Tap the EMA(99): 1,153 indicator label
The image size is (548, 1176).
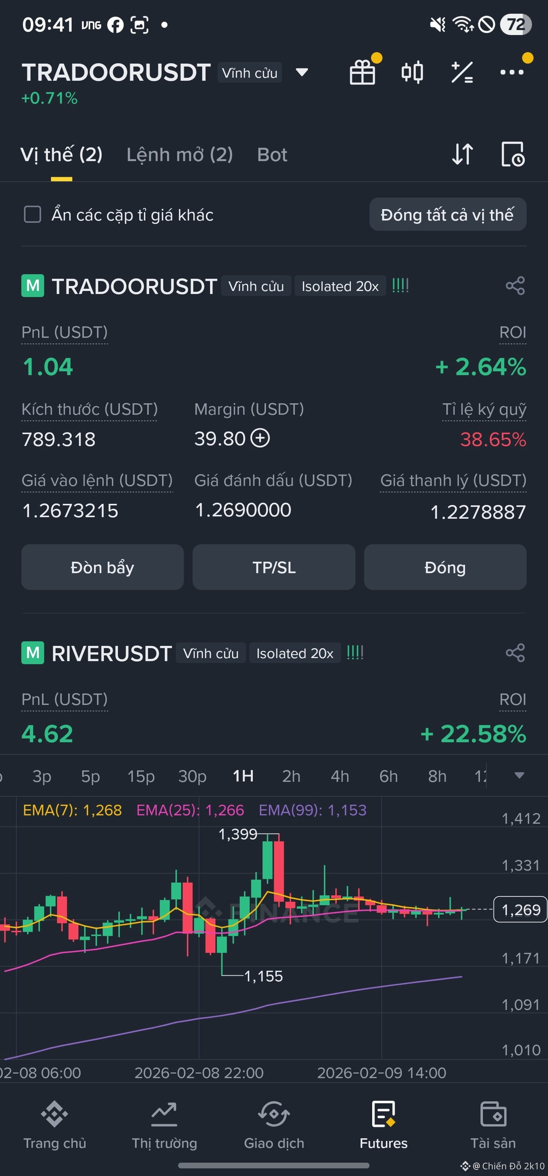[x=312, y=810]
